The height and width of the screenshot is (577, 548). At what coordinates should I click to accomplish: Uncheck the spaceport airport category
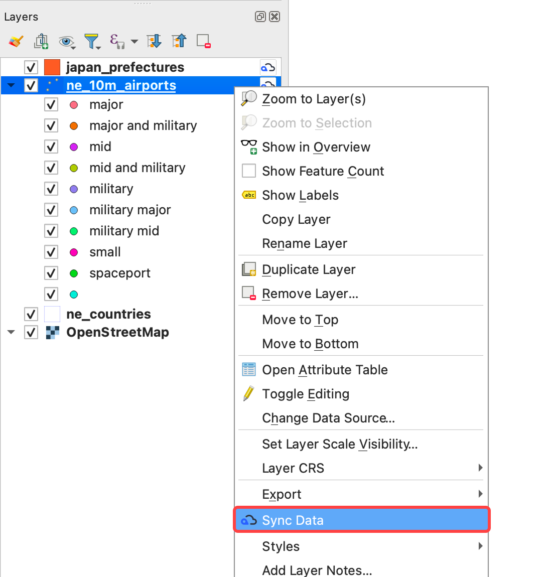pos(51,273)
